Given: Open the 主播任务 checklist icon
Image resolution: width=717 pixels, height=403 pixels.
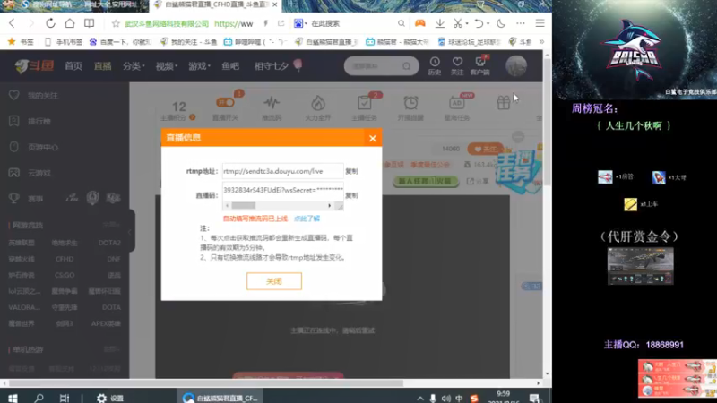Looking at the screenshot, I should (x=365, y=103).
